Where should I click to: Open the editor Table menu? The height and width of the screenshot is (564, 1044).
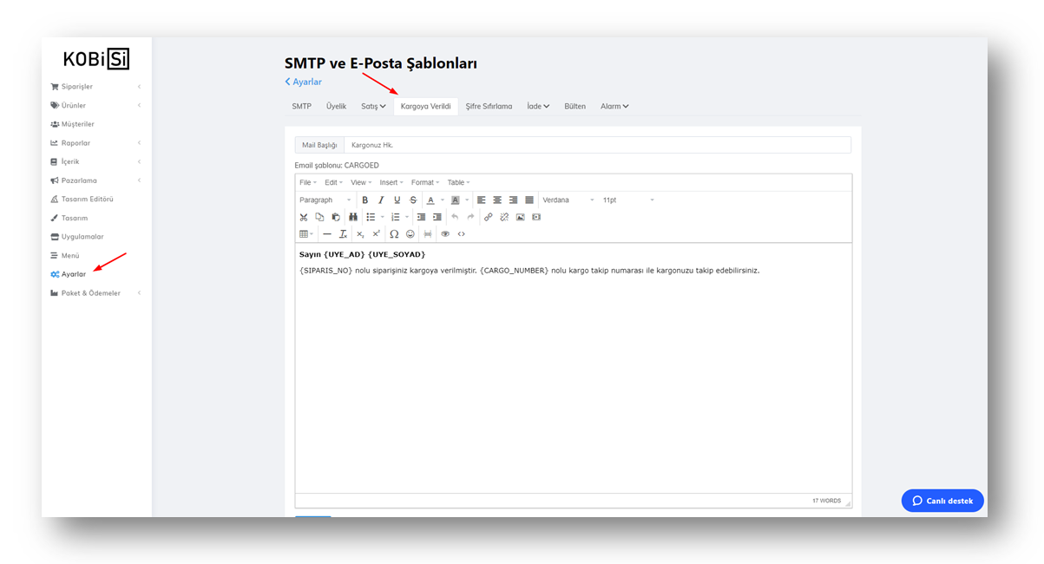458,182
